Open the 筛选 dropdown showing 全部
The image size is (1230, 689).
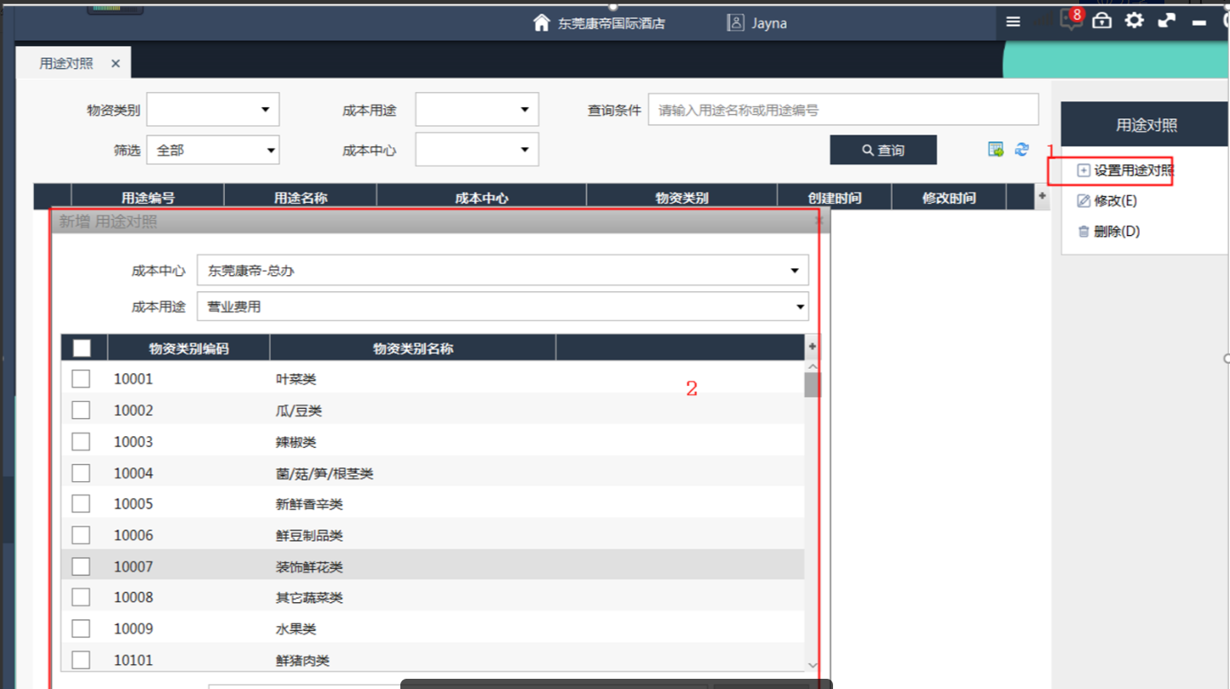click(213, 151)
